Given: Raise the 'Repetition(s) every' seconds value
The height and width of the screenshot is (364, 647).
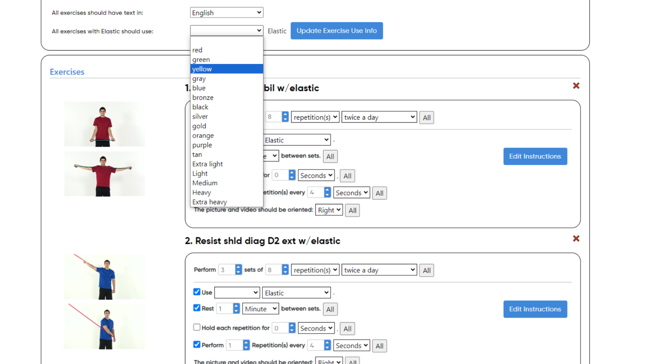Looking at the screenshot, I should pos(327,343).
